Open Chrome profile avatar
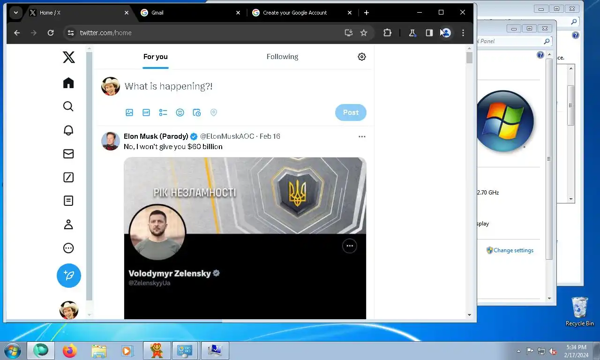Image resolution: width=600 pixels, height=360 pixels. coord(446,33)
